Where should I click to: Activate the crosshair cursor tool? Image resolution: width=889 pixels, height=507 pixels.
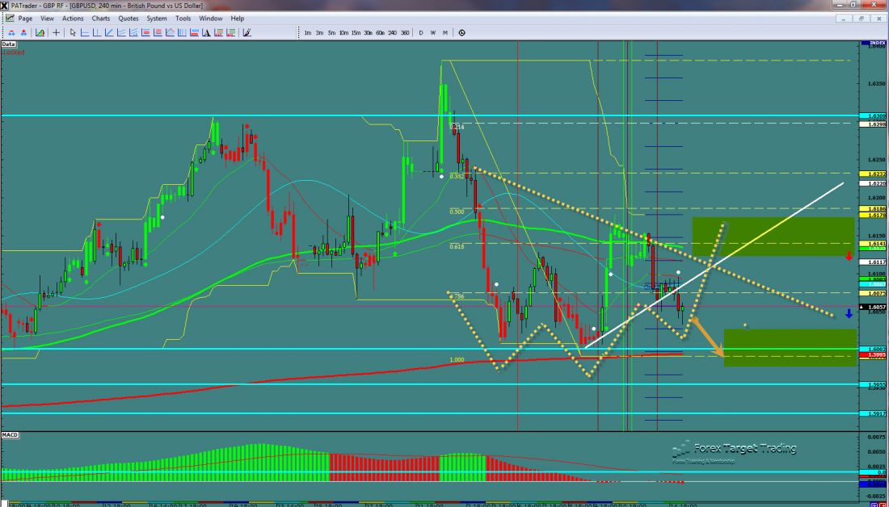click(x=56, y=33)
